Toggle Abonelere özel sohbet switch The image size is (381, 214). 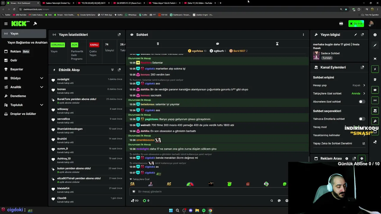361,102
